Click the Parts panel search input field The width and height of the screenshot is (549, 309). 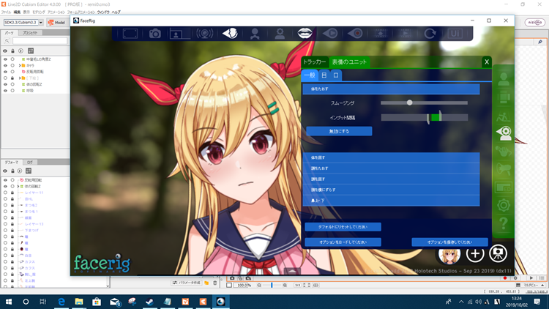[x=40, y=41]
